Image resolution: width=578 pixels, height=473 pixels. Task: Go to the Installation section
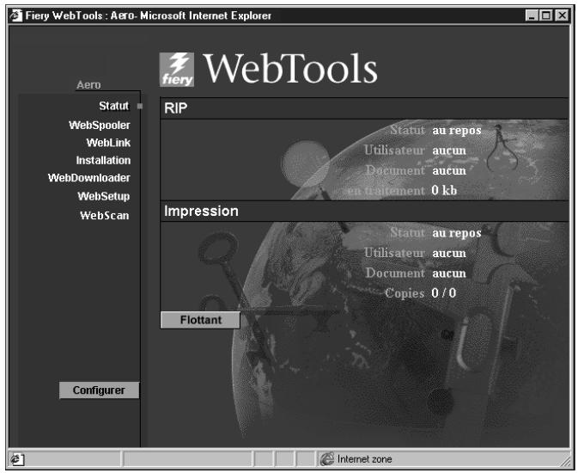click(104, 160)
